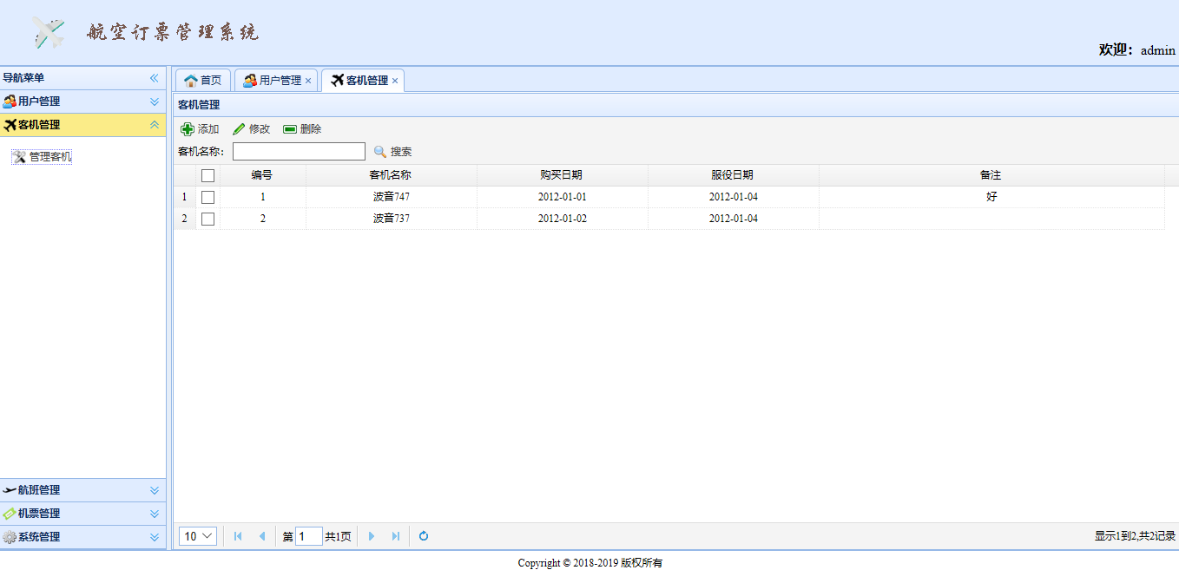
Task: Close the 用户管理 tab
Action: click(308, 81)
